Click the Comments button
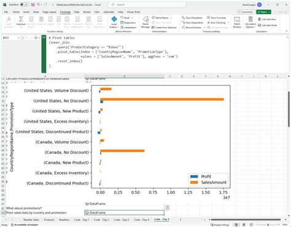 246,12
